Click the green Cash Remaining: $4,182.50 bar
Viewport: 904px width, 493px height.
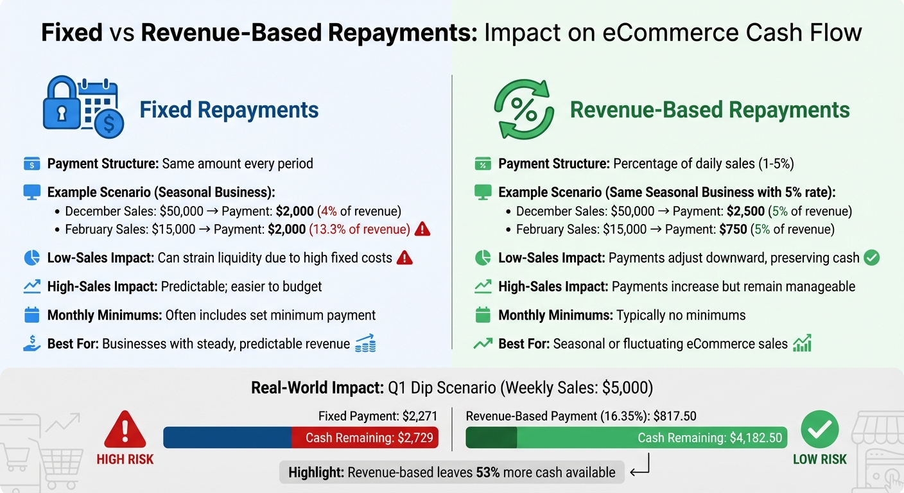(x=652, y=438)
